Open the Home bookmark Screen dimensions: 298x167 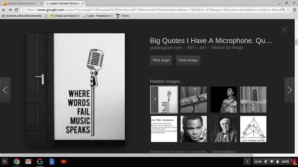pos(122,16)
